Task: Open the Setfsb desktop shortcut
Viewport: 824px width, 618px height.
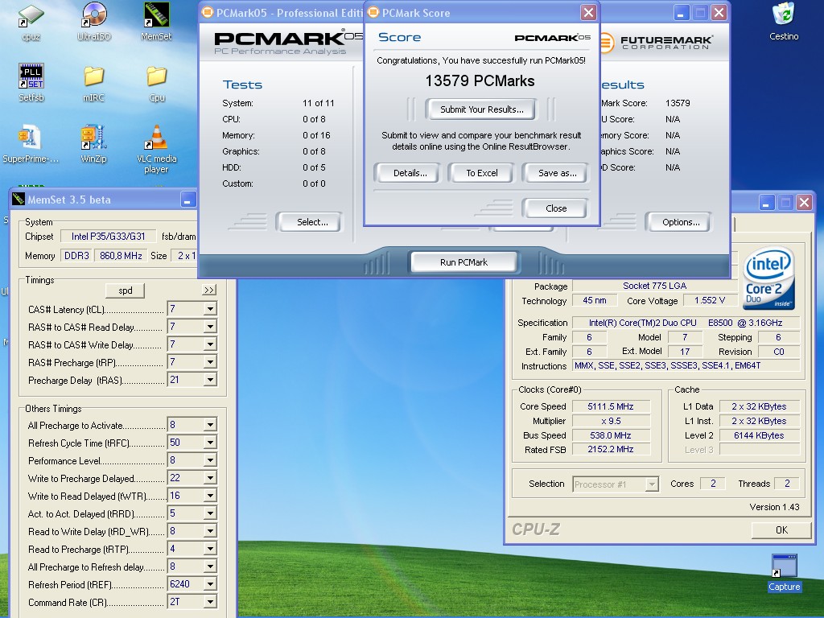Action: click(x=31, y=82)
